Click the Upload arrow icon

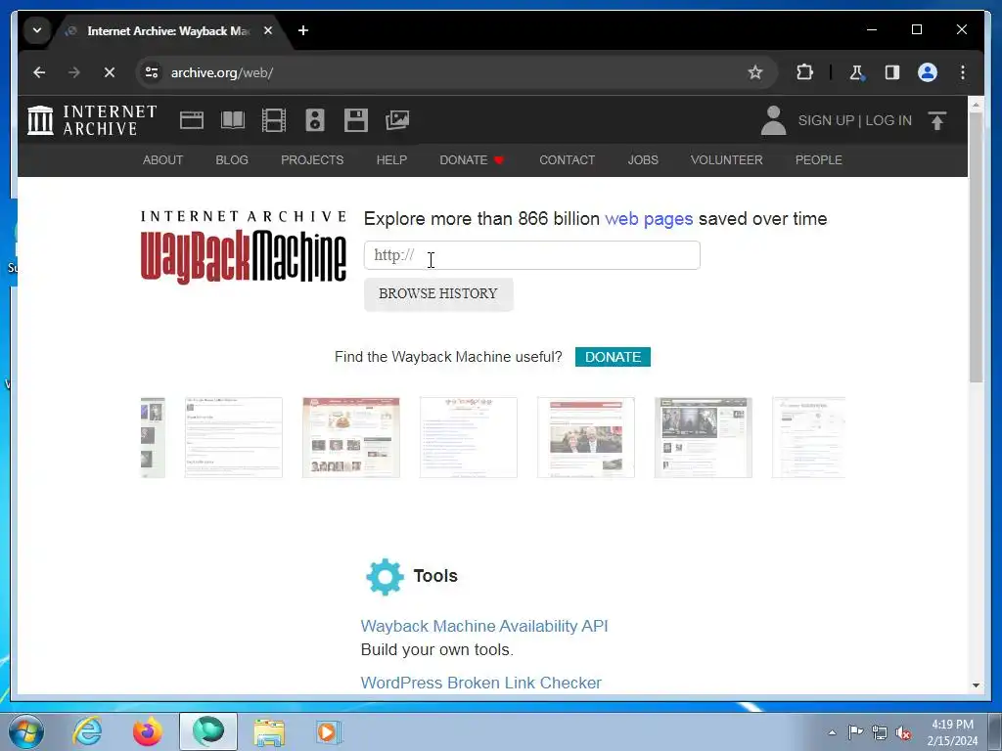pyautogui.click(x=936, y=120)
